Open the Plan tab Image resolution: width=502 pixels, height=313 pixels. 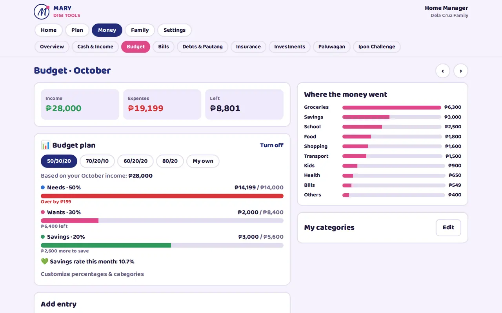(77, 30)
